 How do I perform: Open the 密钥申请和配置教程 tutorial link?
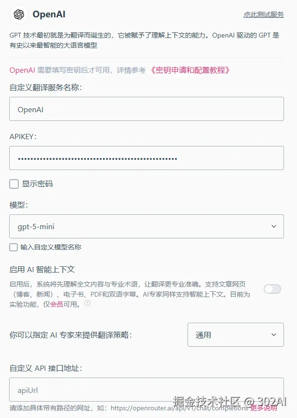190,70
